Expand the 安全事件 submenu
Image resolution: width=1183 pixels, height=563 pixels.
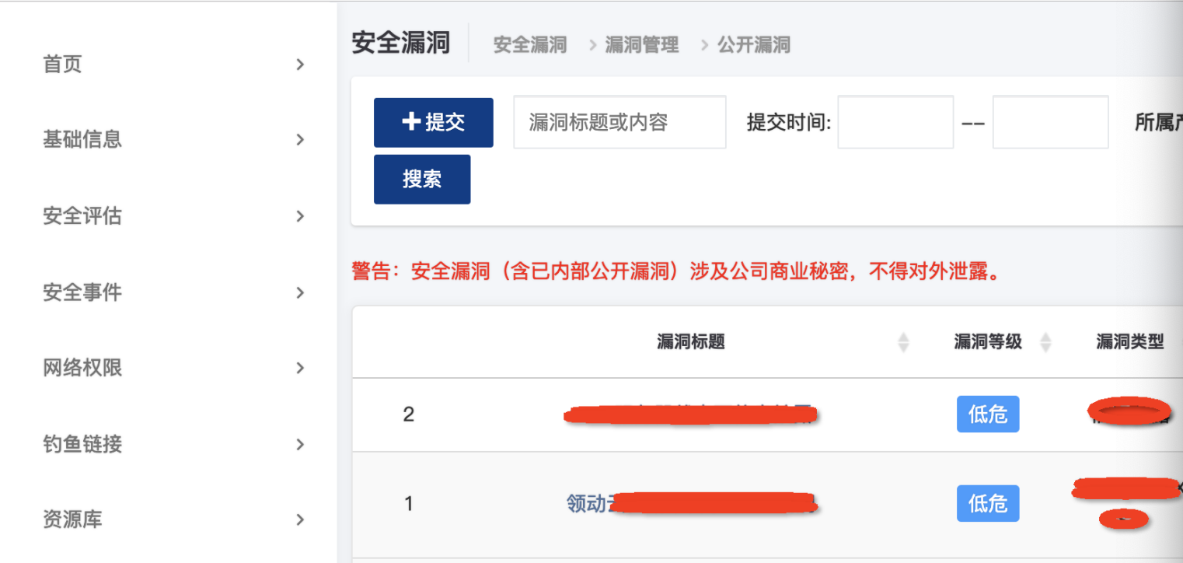coord(300,292)
